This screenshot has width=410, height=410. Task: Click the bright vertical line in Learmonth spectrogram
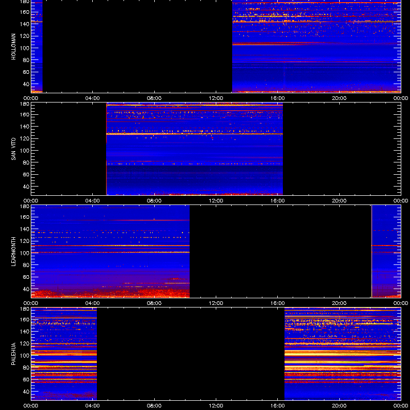point(372,252)
